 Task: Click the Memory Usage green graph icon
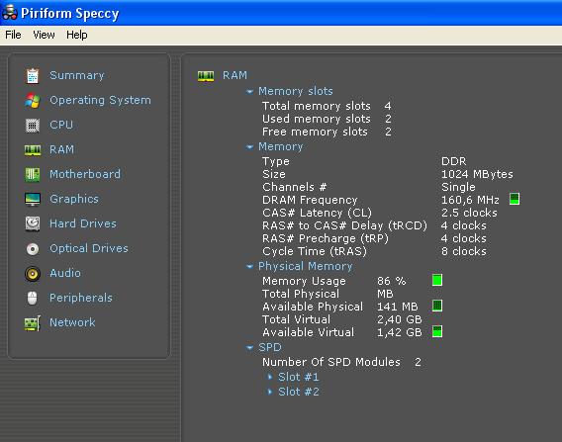[x=437, y=280]
